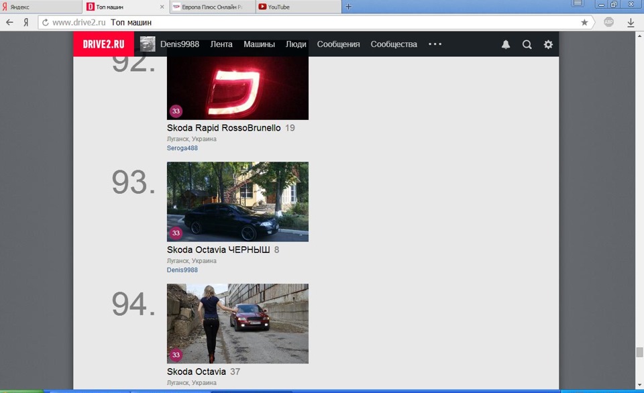This screenshot has height=393, width=644.
Task: Open the three-dots more menu
Action: [x=435, y=44]
